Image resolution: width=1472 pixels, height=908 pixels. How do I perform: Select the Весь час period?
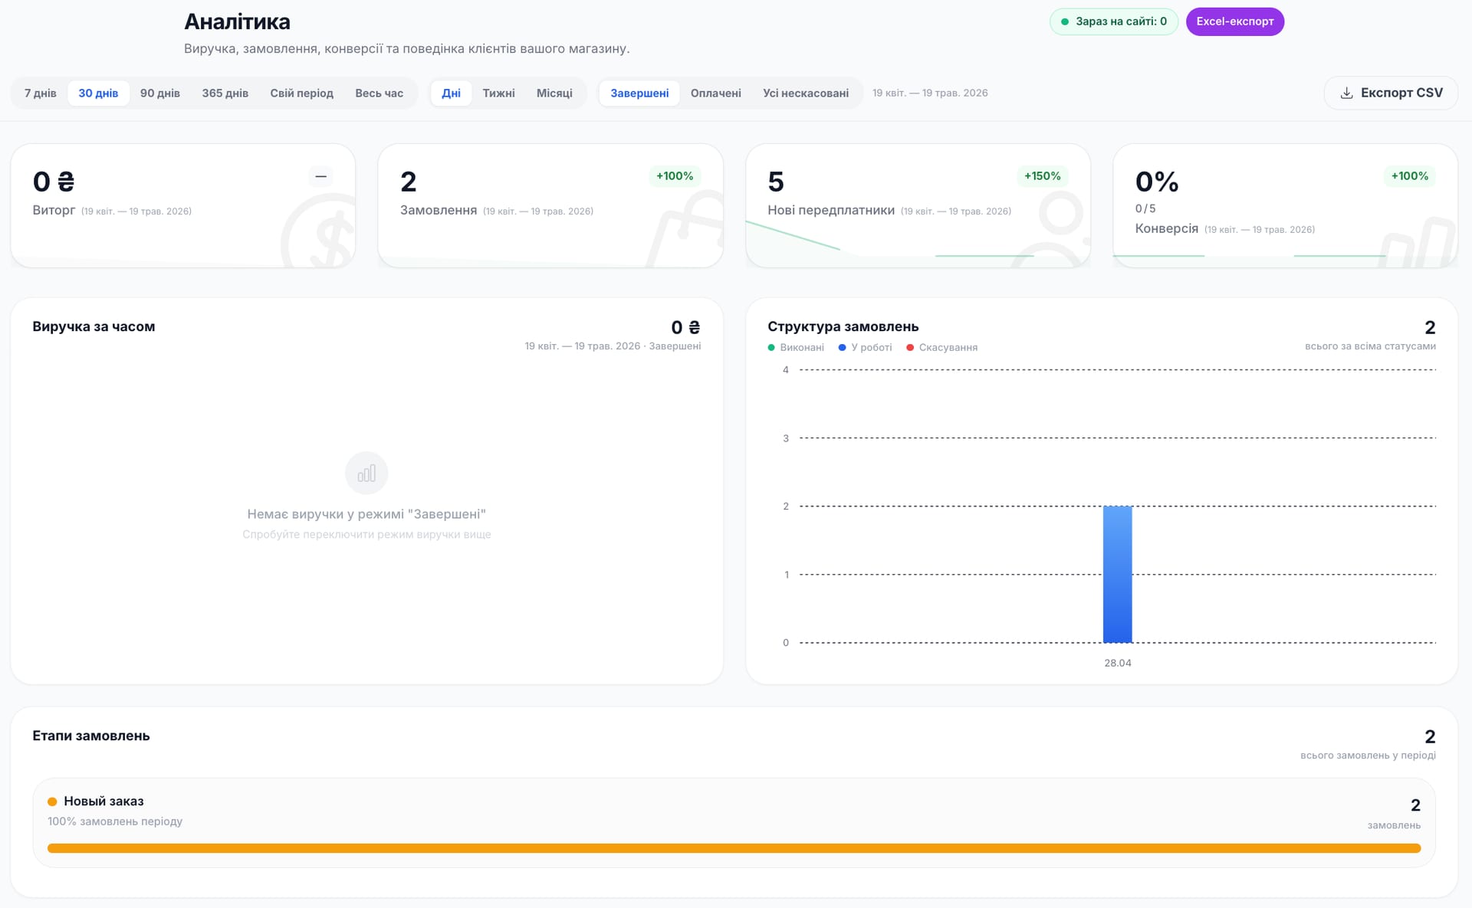point(379,93)
